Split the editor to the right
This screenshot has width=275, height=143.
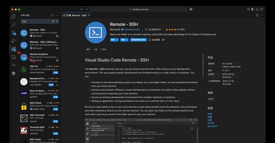click(x=257, y=15)
